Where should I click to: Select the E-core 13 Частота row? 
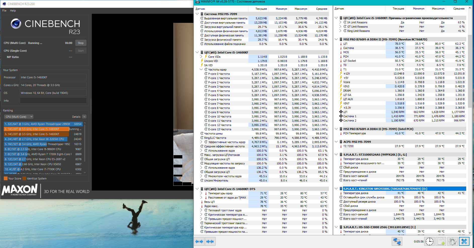262,129
